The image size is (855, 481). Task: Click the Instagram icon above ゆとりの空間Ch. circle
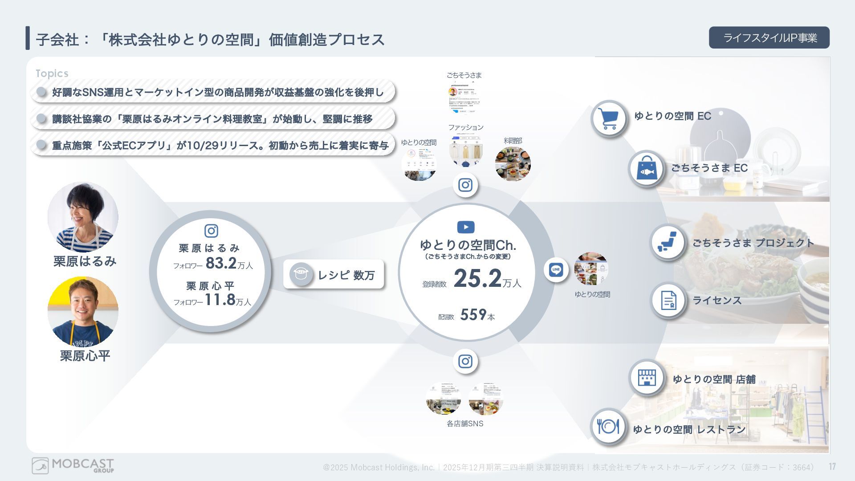(x=465, y=185)
